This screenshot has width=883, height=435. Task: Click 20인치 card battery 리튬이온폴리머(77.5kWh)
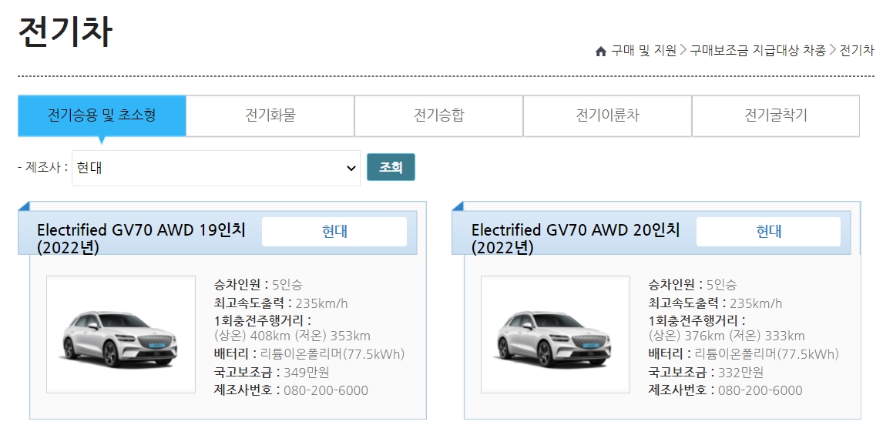767,354
